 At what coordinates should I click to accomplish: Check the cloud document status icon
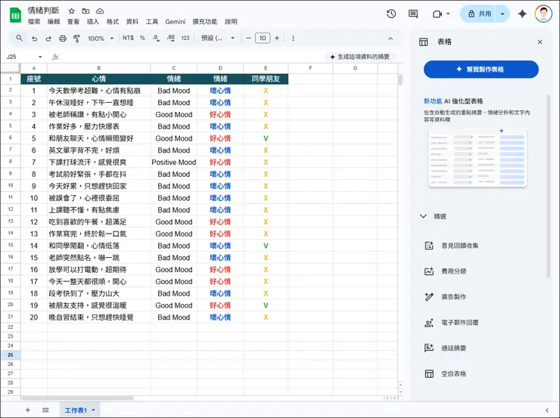[100, 11]
